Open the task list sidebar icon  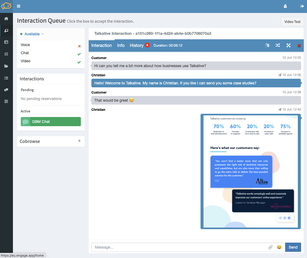click(6, 78)
